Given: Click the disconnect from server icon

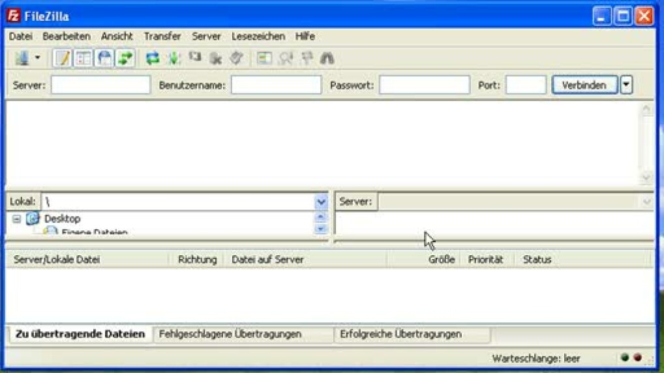Looking at the screenshot, I should point(215,59).
